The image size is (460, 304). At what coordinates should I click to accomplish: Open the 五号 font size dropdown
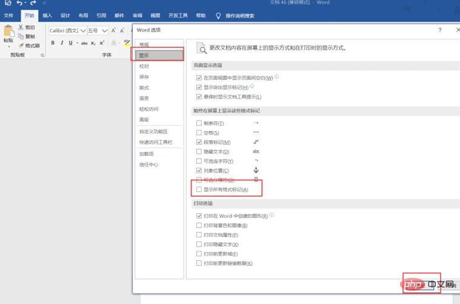click(104, 30)
